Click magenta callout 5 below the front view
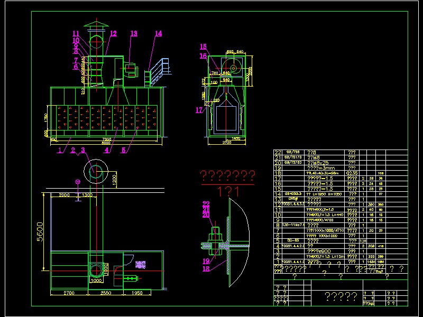The image size is (423, 317). (124, 150)
